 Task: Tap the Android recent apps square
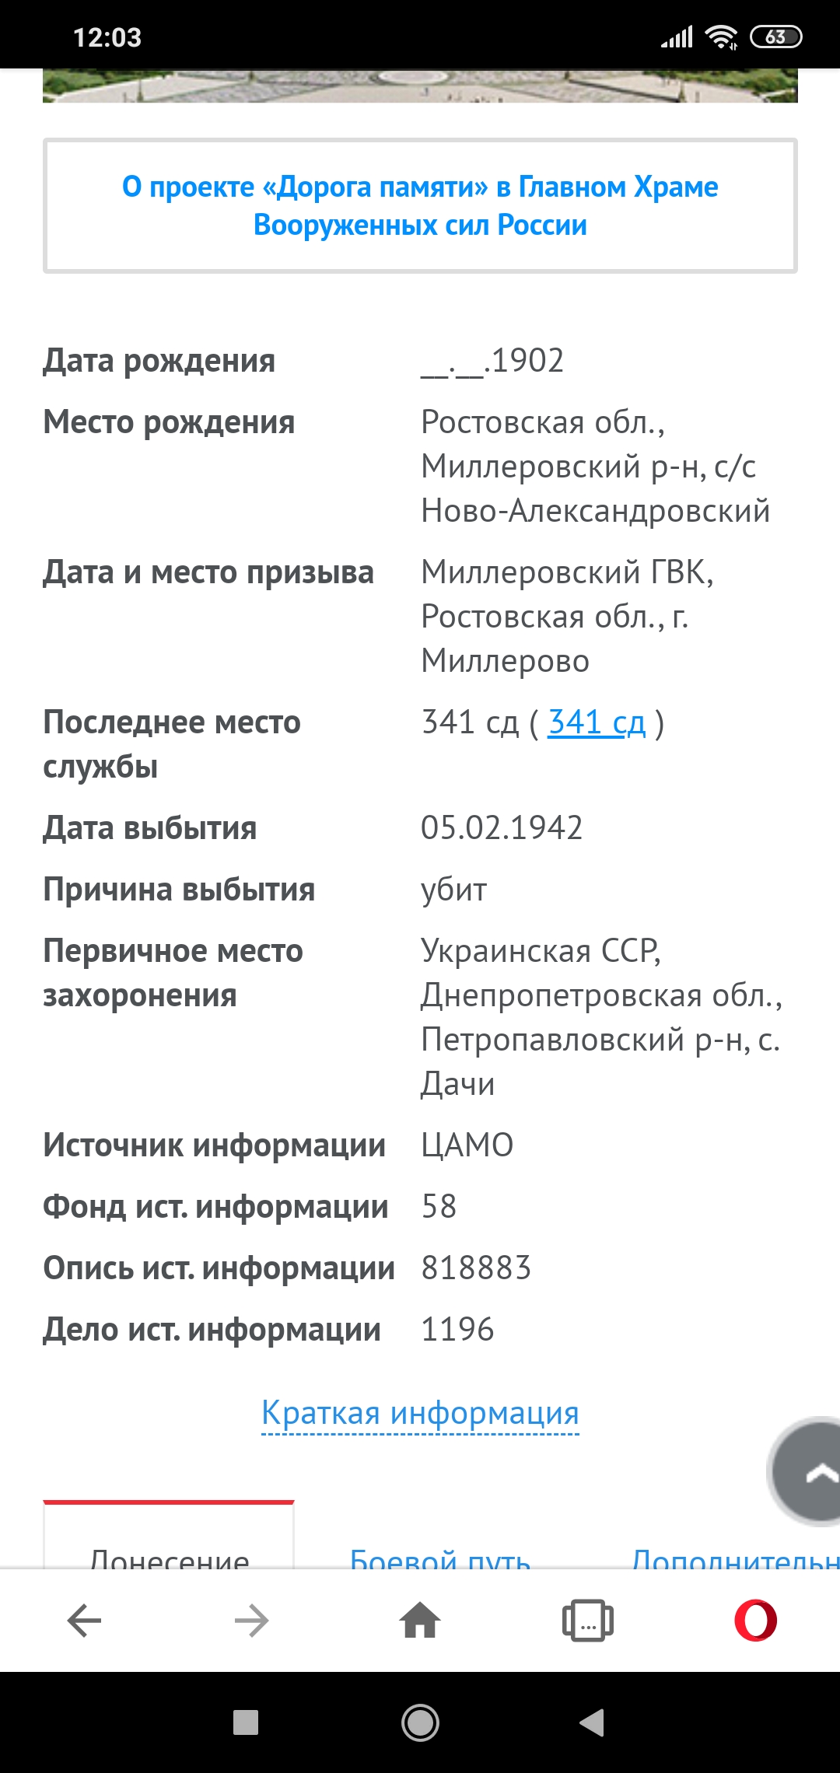pos(246,1722)
